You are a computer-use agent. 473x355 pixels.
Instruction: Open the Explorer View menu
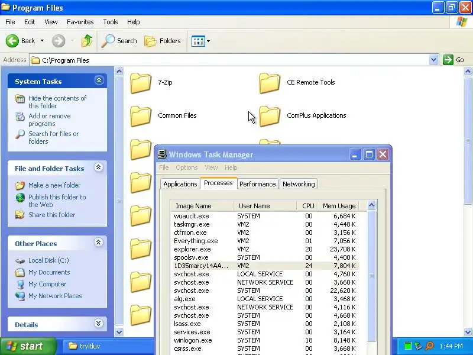click(51, 22)
